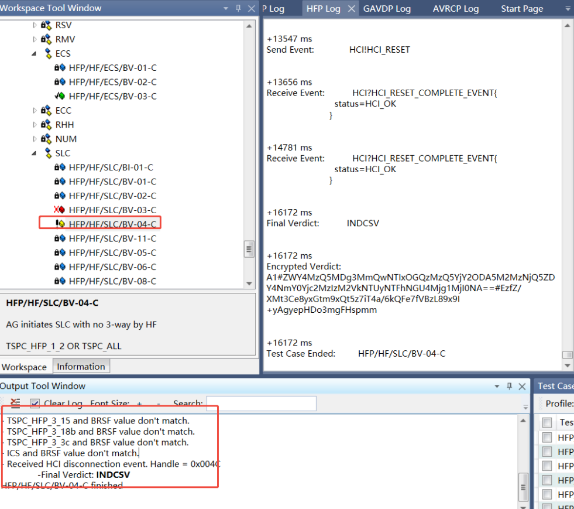The image size is (574, 509).
Task: Switch to the GAVDP Log tab
Action: (x=387, y=9)
